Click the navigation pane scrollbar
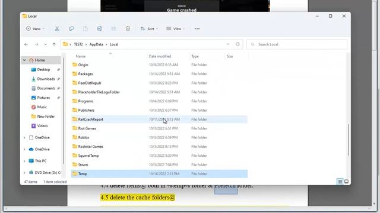Viewport: 380px width, 213px height. pos(64,111)
